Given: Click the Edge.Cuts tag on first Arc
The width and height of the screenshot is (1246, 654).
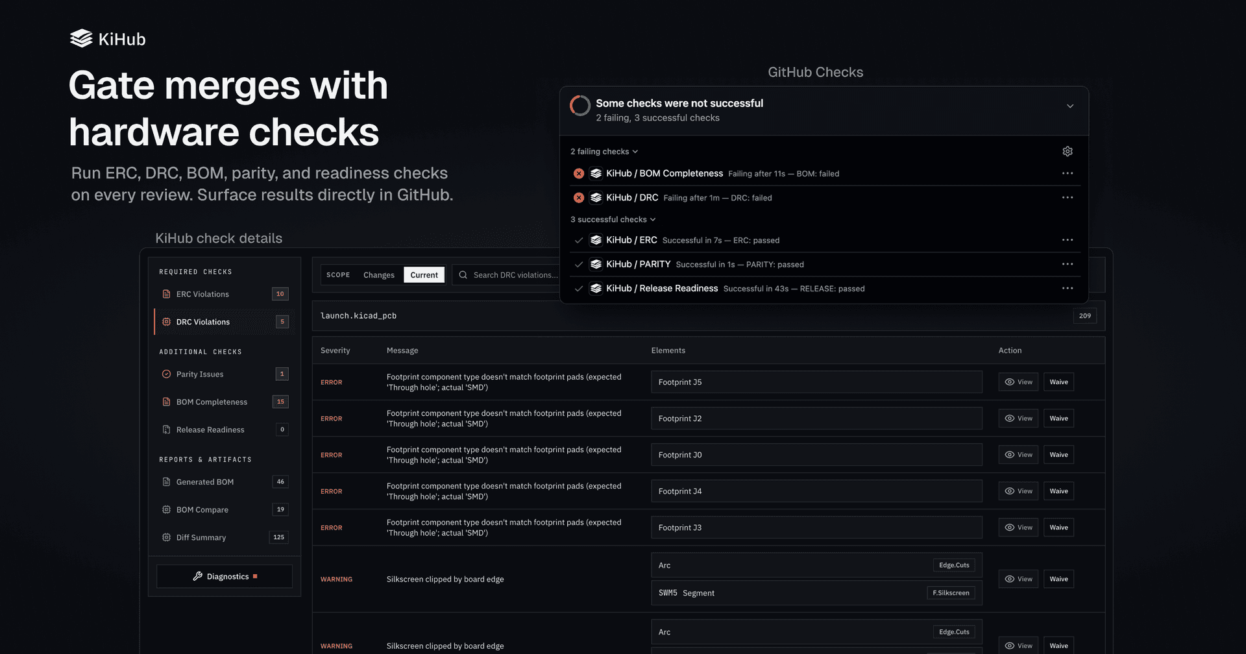Looking at the screenshot, I should click(x=954, y=565).
